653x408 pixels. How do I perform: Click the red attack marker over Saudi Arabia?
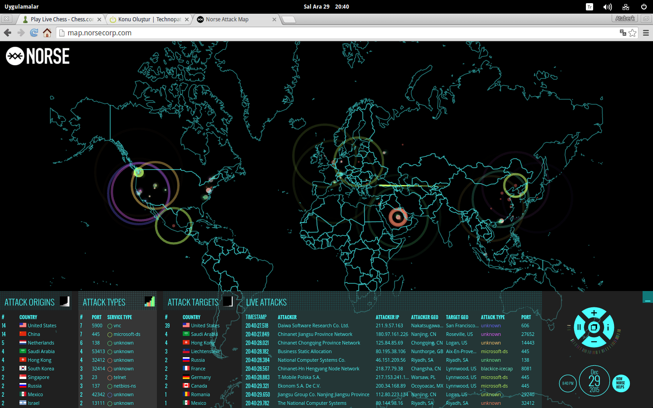[x=398, y=218]
